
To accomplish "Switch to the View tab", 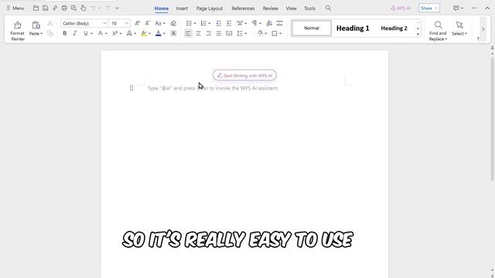I will [x=291, y=8].
